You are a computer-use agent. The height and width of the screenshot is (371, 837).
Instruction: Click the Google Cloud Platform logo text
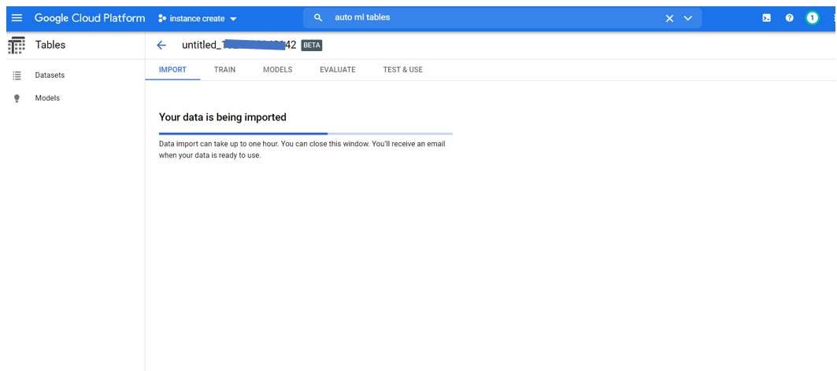pyautogui.click(x=90, y=18)
